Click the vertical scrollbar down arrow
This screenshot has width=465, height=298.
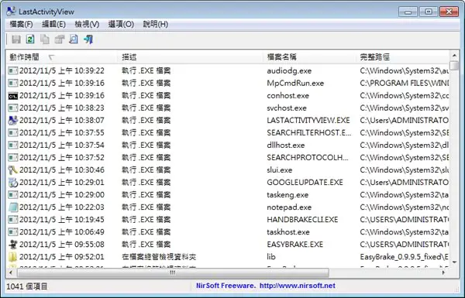click(x=454, y=262)
